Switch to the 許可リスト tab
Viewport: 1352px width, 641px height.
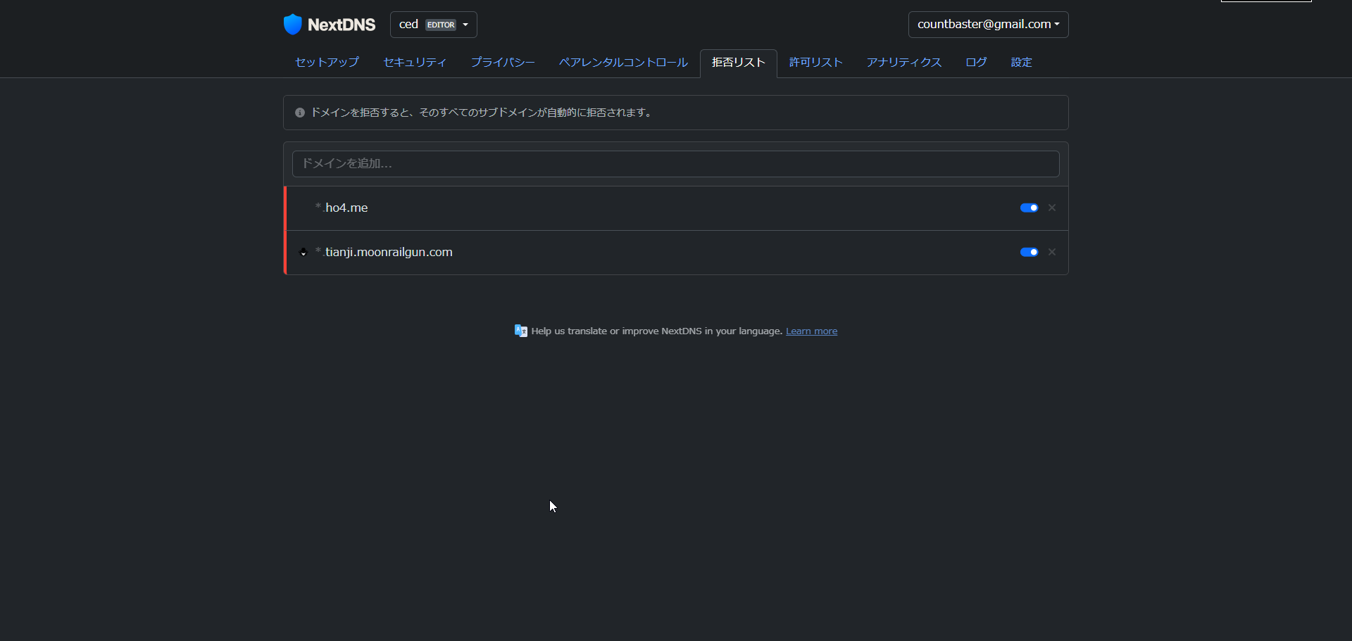point(815,63)
